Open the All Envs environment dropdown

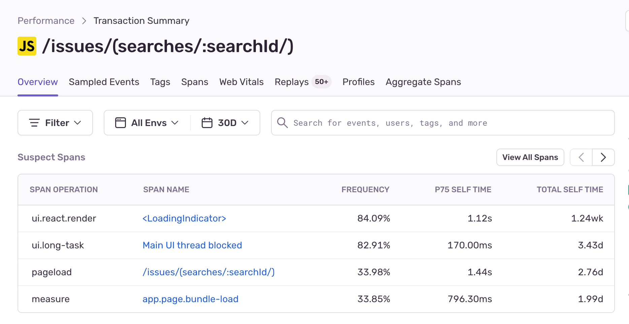147,123
